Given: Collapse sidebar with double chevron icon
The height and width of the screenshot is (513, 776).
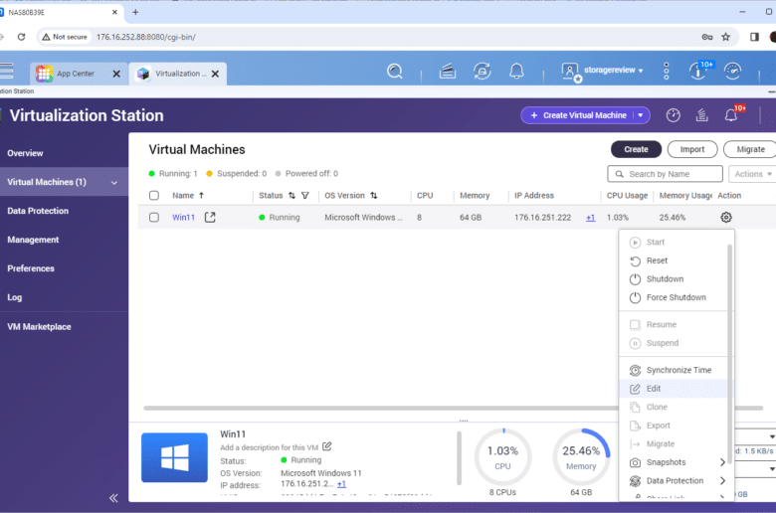Looking at the screenshot, I should (x=113, y=498).
